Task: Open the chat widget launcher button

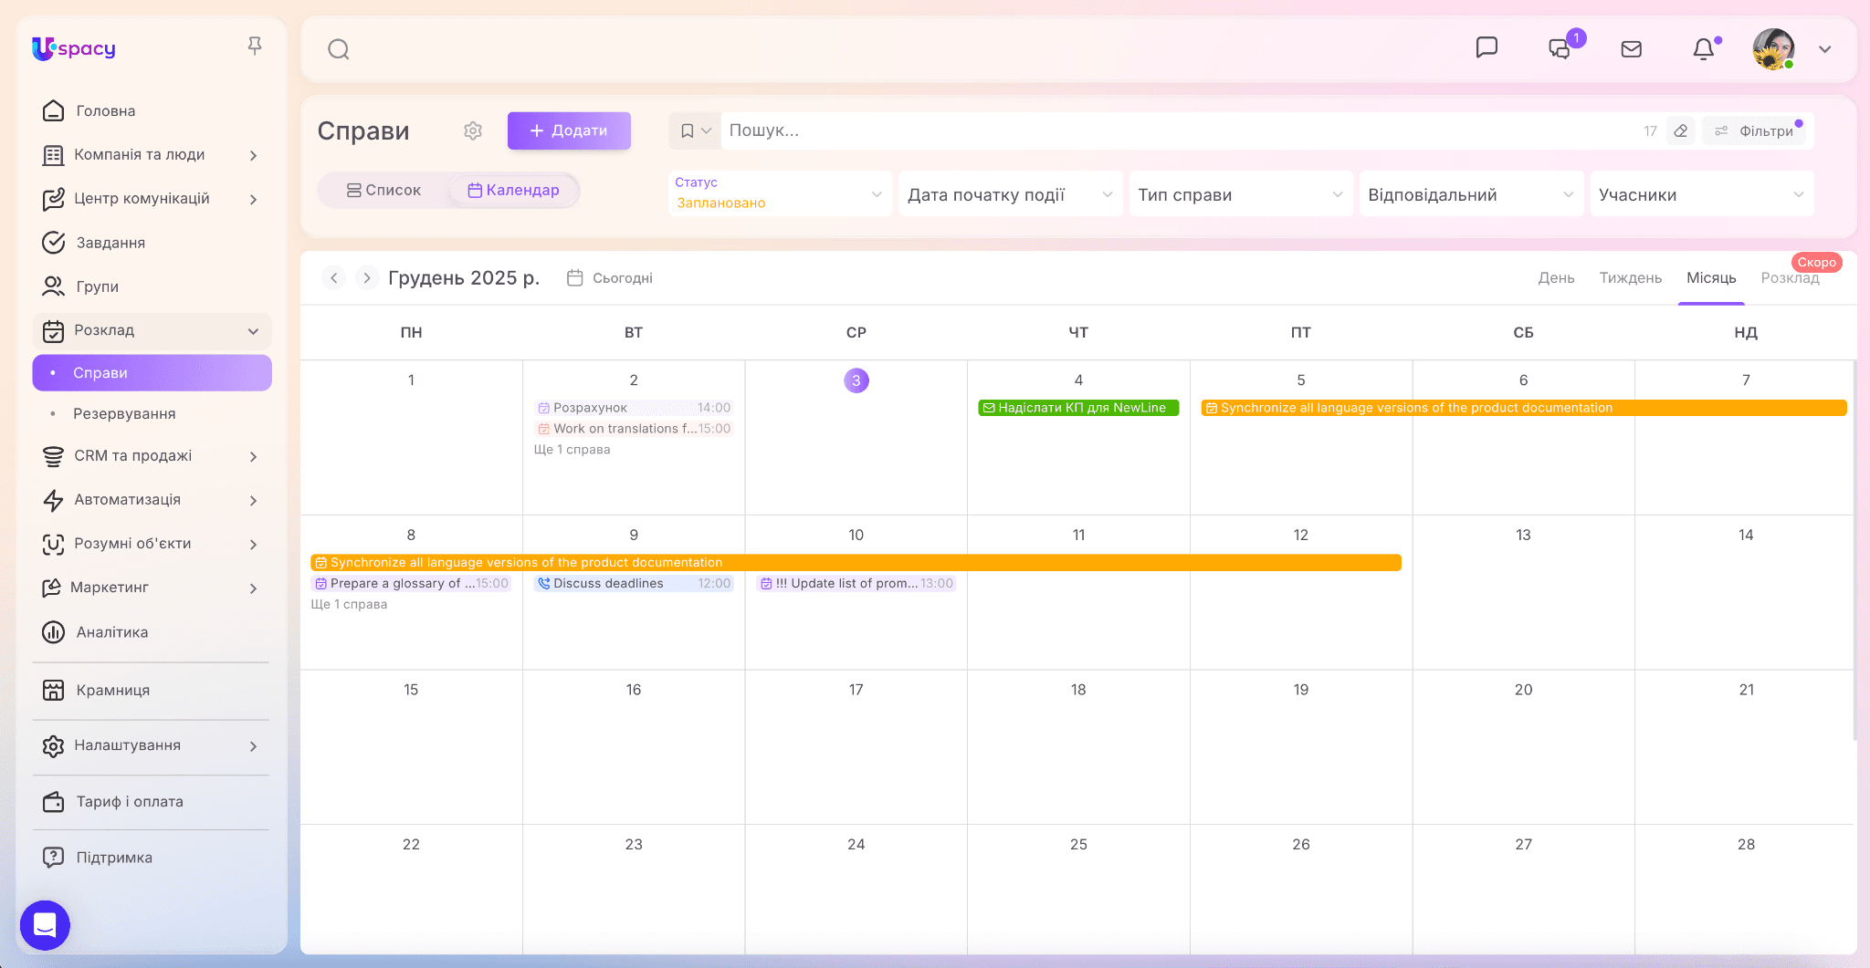Action: (45, 925)
